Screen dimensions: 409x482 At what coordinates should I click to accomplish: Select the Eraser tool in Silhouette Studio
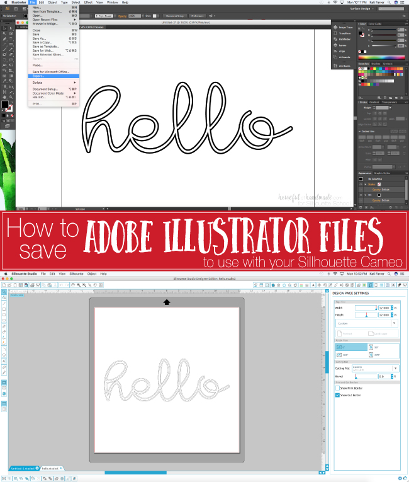click(x=4, y=367)
